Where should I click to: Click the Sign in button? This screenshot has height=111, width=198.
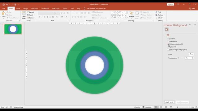coord(170,4)
